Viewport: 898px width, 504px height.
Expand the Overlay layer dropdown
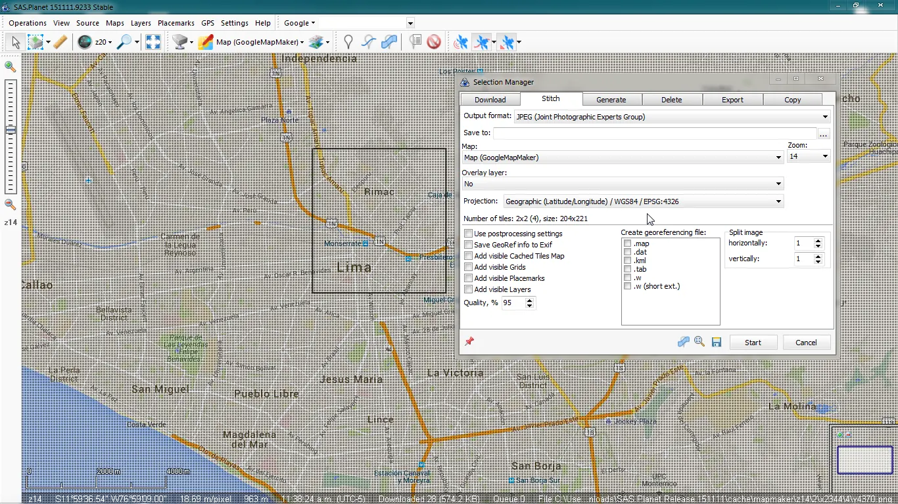(778, 184)
